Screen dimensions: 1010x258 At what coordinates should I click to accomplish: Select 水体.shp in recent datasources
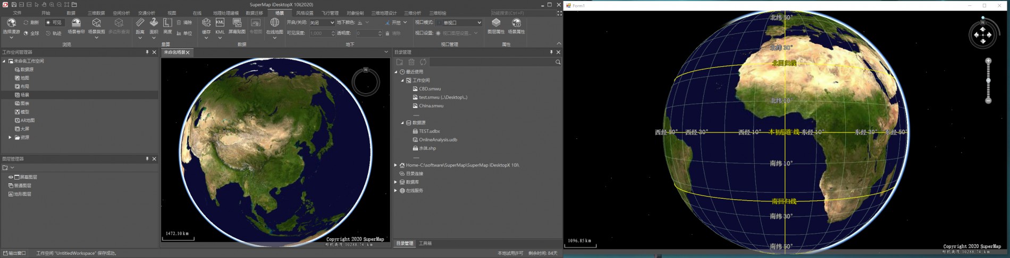coord(427,148)
